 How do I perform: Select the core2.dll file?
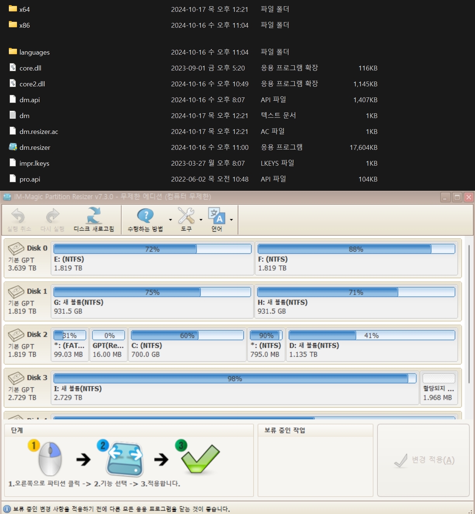click(32, 84)
